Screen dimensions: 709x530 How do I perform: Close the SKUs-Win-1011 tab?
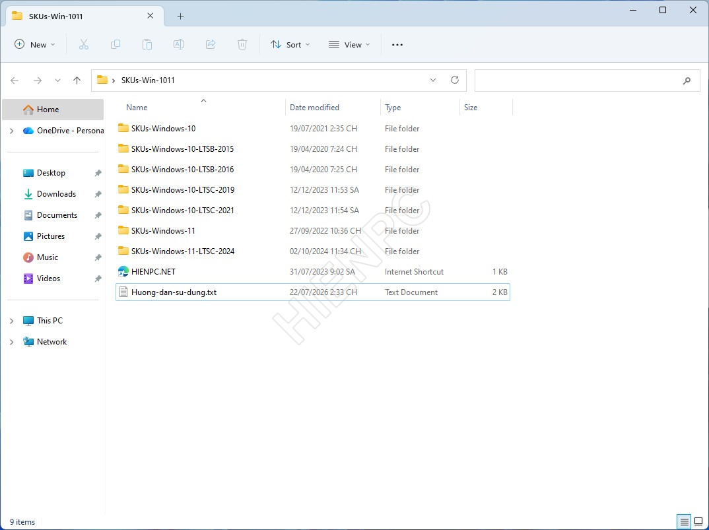pyautogui.click(x=150, y=16)
